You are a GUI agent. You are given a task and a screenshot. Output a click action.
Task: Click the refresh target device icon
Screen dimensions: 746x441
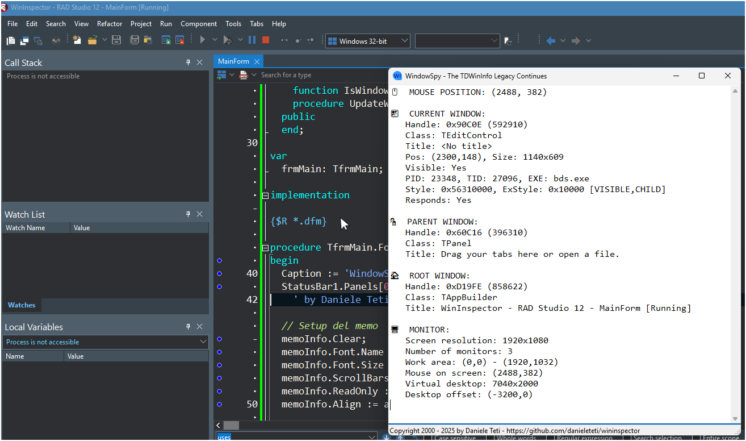tap(508, 41)
